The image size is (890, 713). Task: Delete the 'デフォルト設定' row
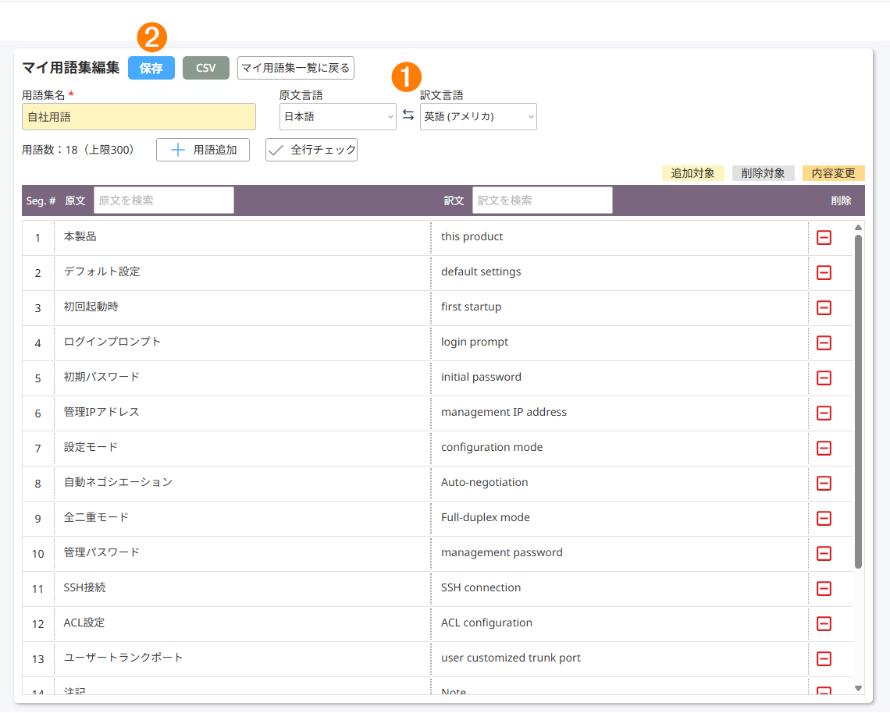824,273
